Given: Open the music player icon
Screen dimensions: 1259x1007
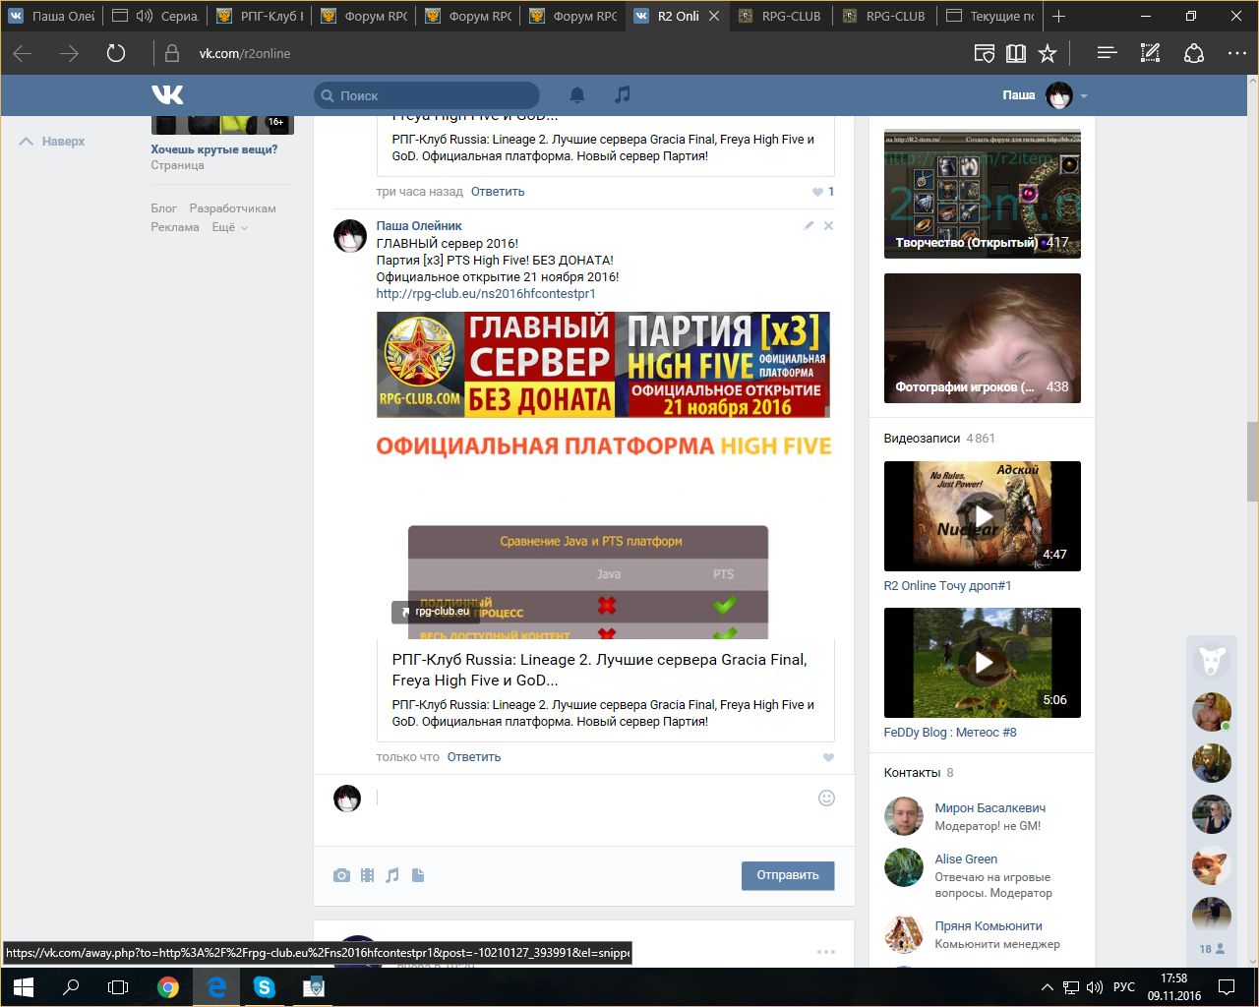Looking at the screenshot, I should [622, 94].
